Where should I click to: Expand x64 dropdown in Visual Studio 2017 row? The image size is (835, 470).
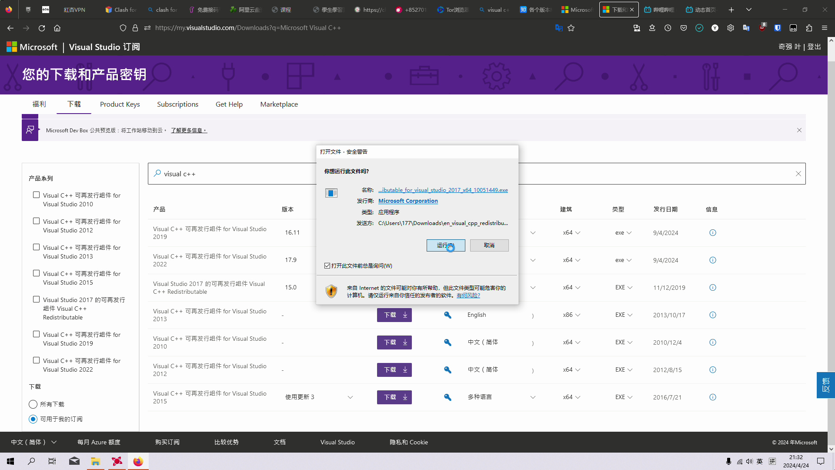click(571, 288)
